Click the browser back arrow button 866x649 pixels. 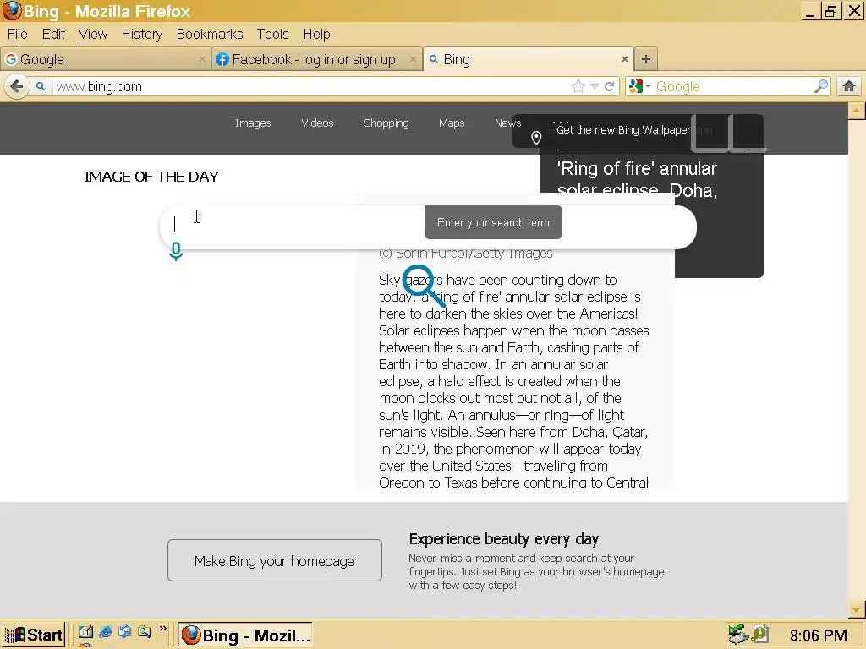pos(17,87)
